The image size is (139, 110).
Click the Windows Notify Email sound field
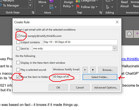[x=66, y=70]
